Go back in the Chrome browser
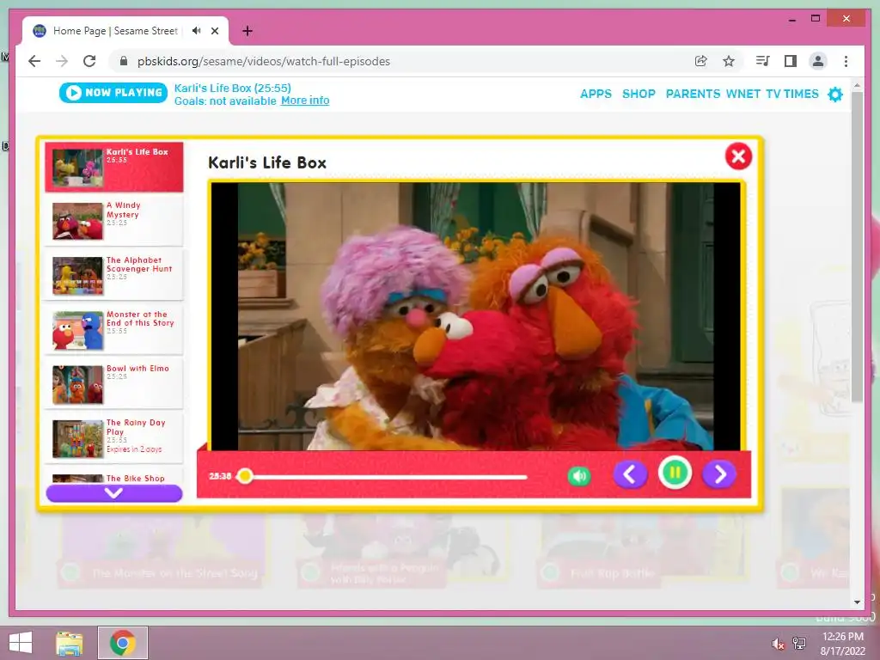 click(x=34, y=61)
